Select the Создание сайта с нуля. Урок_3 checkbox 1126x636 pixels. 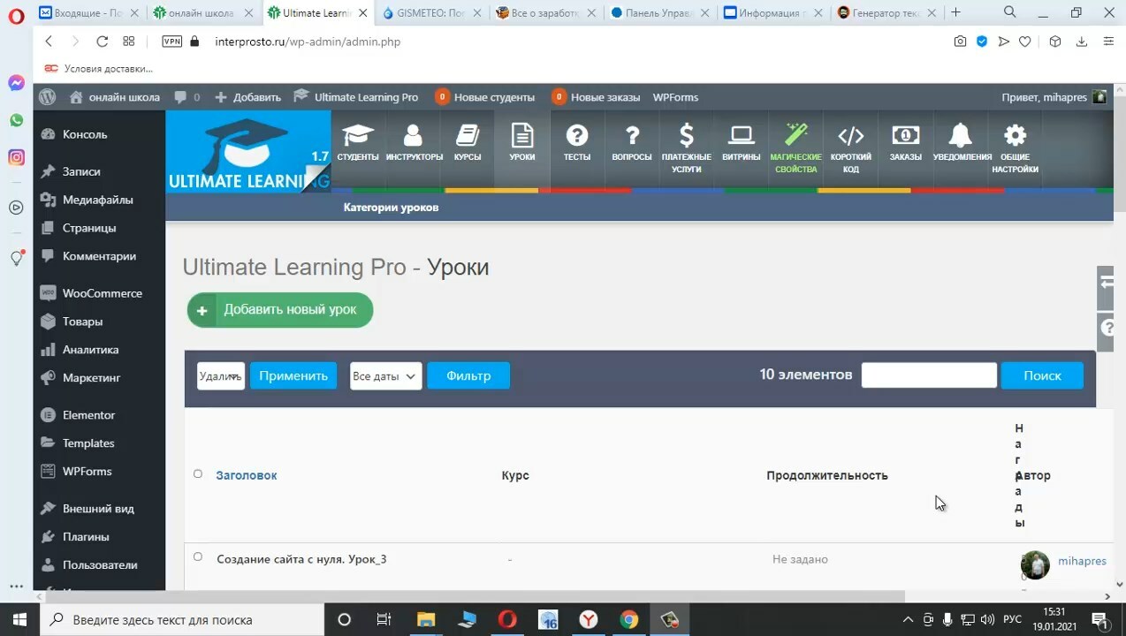tap(198, 557)
